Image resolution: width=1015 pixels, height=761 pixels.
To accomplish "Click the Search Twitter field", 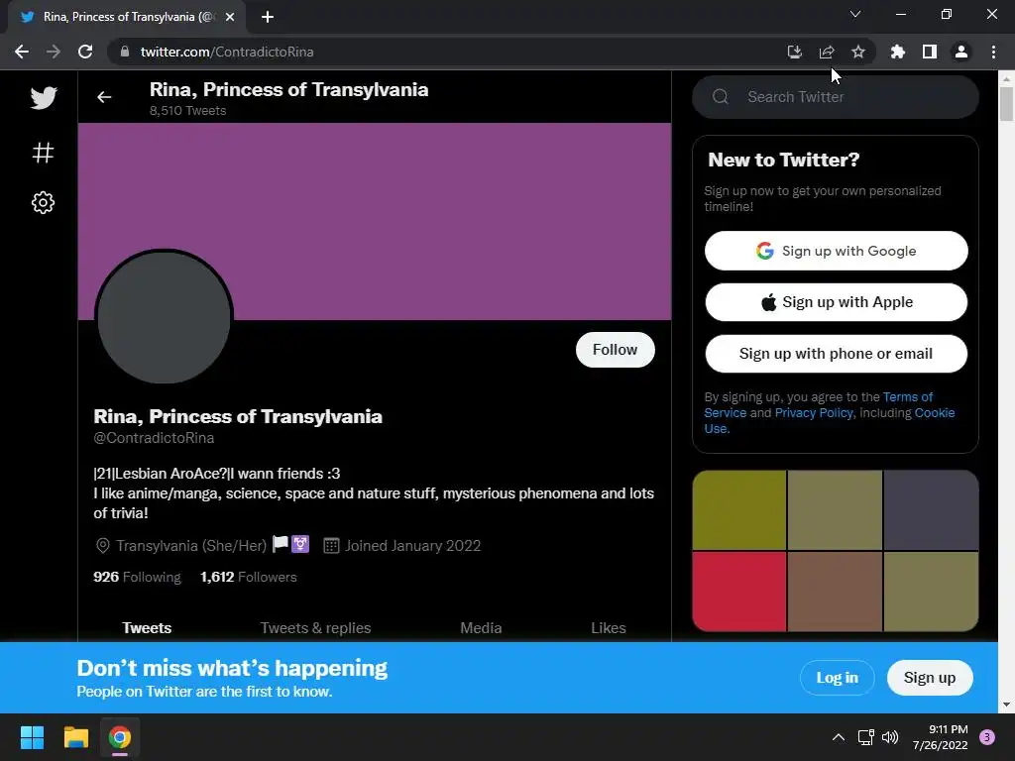I will tap(836, 97).
